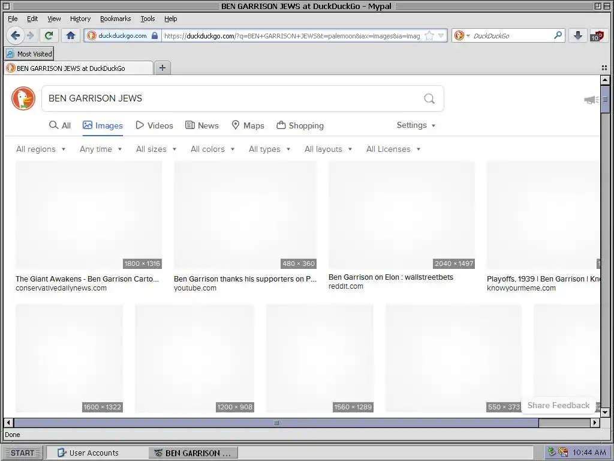Switch to the All results tab
This screenshot has height=461, width=614.
click(x=60, y=125)
